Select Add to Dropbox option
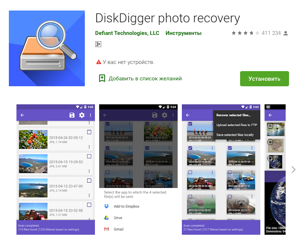This screenshot has width=300, height=244. [x=127, y=206]
